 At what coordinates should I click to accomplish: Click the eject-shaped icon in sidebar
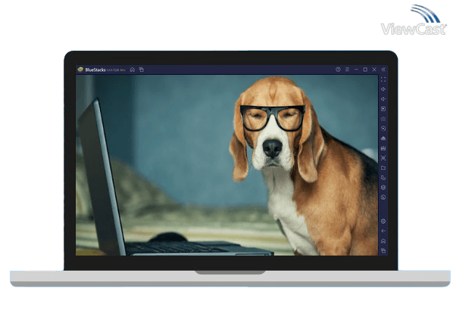[383, 138]
